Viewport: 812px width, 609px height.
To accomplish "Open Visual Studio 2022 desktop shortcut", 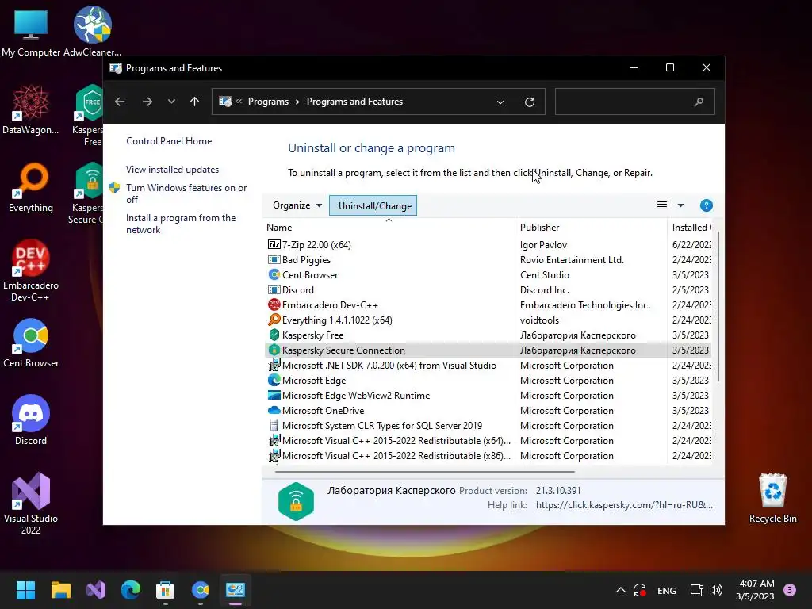I will 31,504.
